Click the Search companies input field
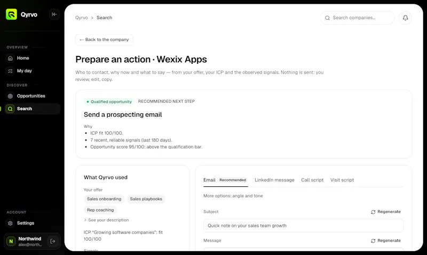The image size is (427, 255). pyautogui.click(x=357, y=18)
